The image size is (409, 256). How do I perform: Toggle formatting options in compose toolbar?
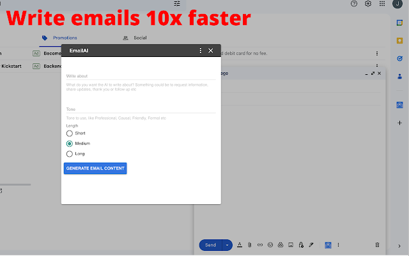[240, 244]
